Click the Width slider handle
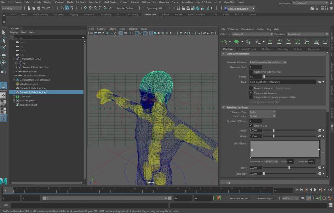This screenshot has width=334, height=213. (274, 136)
